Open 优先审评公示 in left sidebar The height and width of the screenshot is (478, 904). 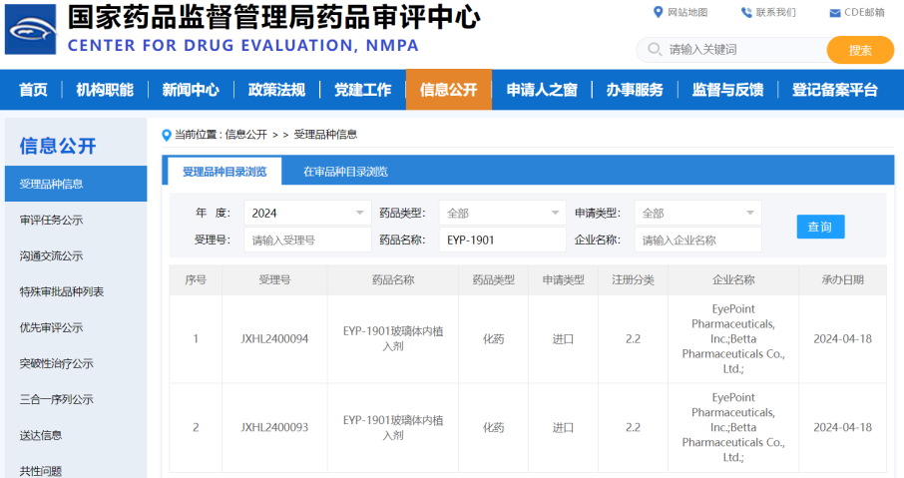pyautogui.click(x=51, y=327)
